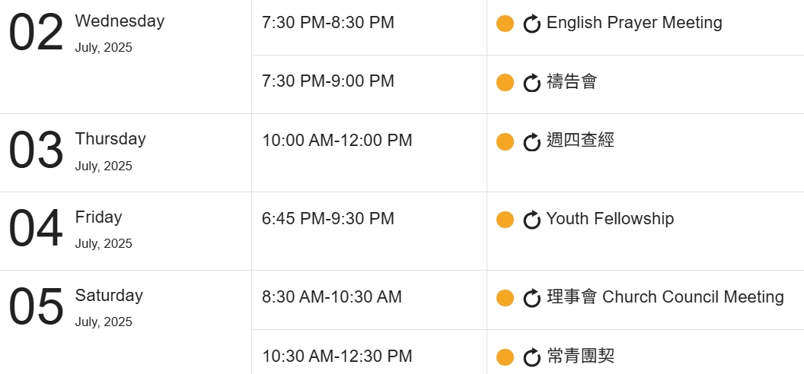Select the Friday 04 date cell

click(x=126, y=231)
